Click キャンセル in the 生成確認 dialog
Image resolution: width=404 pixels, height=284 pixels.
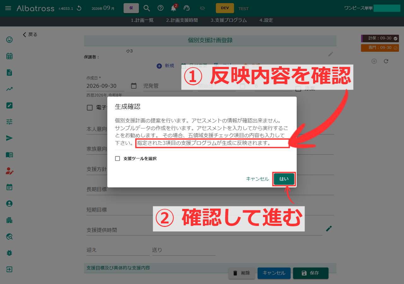[x=258, y=179]
